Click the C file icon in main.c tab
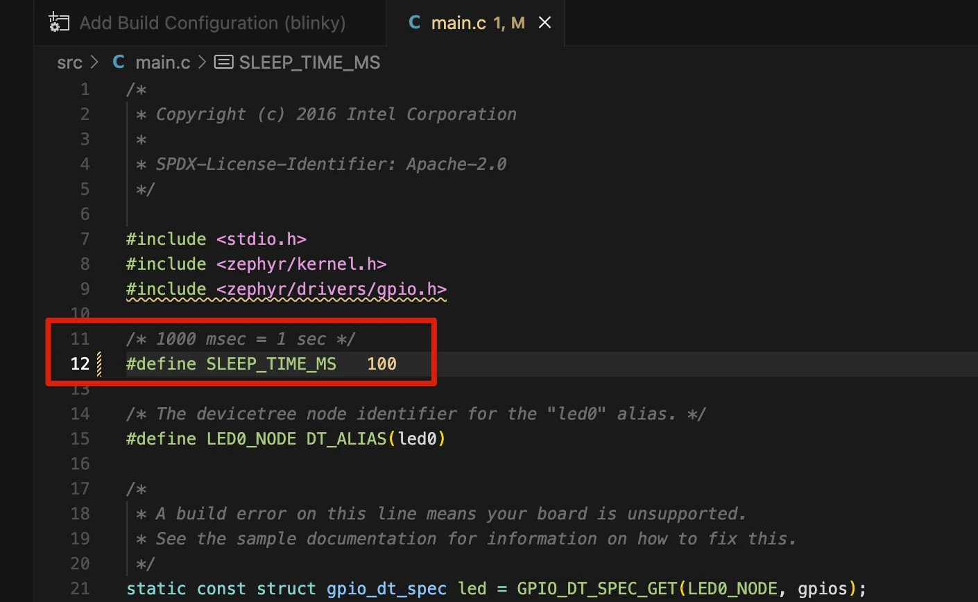 415,23
